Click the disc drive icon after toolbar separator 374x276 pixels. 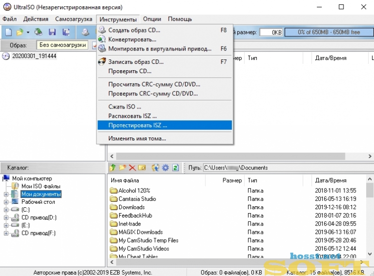(x=86, y=32)
